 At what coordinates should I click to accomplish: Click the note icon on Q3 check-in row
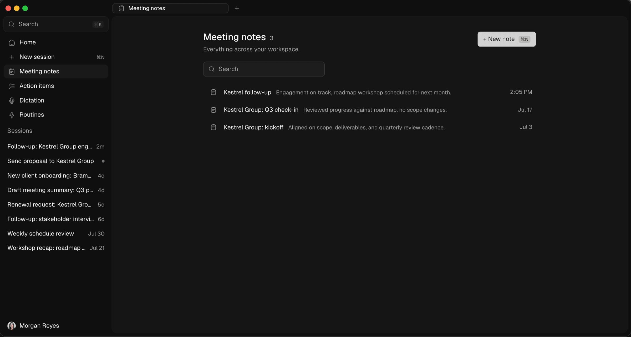(213, 110)
